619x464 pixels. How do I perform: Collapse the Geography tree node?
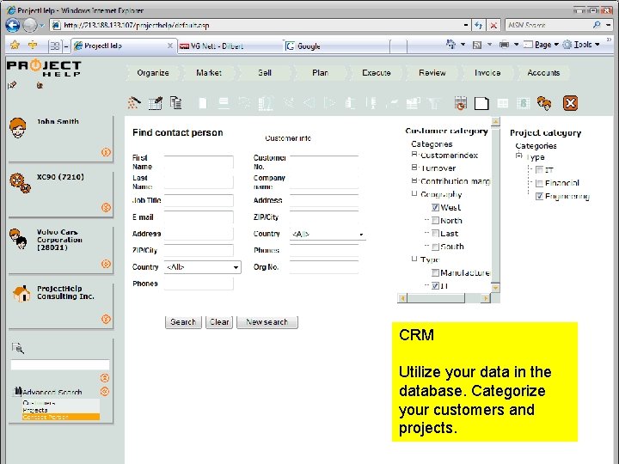(414, 193)
